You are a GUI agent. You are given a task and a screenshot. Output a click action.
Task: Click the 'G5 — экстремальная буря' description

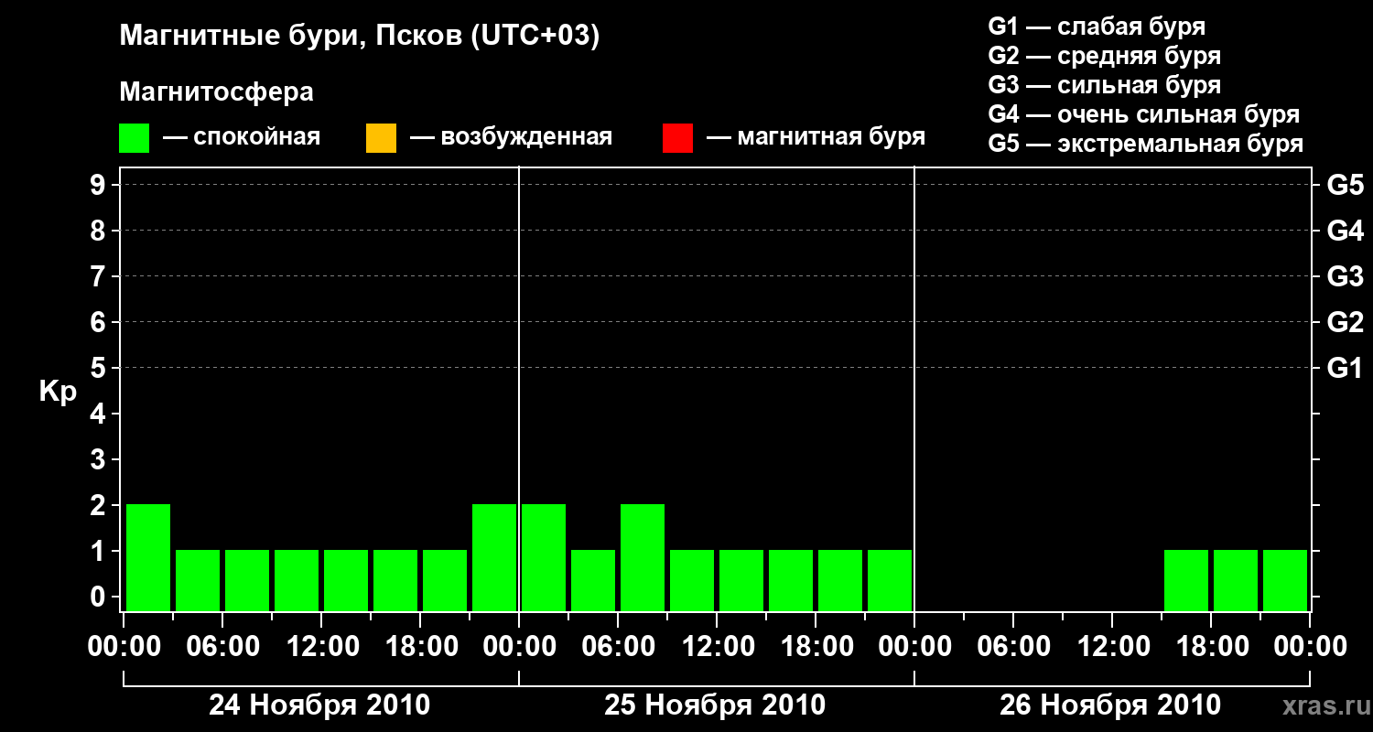[1146, 144]
